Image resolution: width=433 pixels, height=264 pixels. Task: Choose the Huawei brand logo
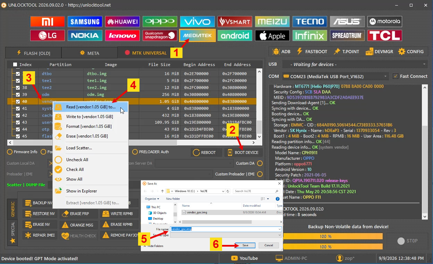tap(122, 22)
